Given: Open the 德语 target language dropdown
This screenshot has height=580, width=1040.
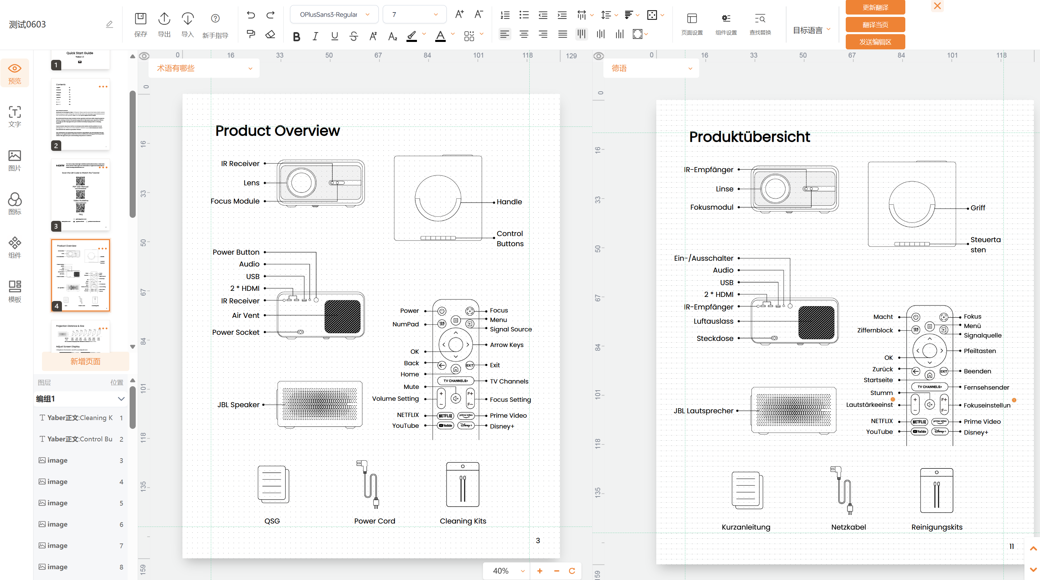Looking at the screenshot, I should pos(651,68).
